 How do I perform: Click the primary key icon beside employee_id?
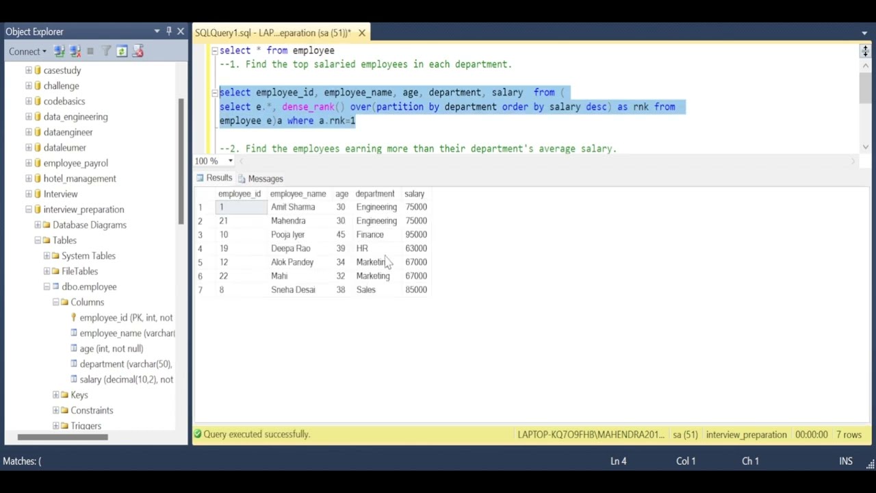(73, 318)
